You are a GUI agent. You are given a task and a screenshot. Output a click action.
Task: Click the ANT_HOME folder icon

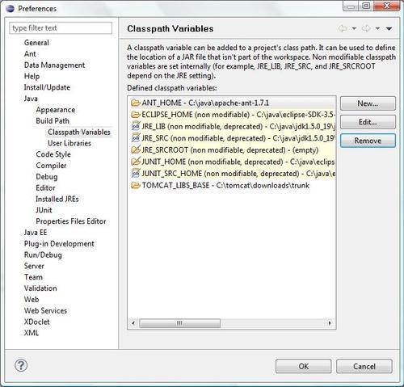[136, 103]
